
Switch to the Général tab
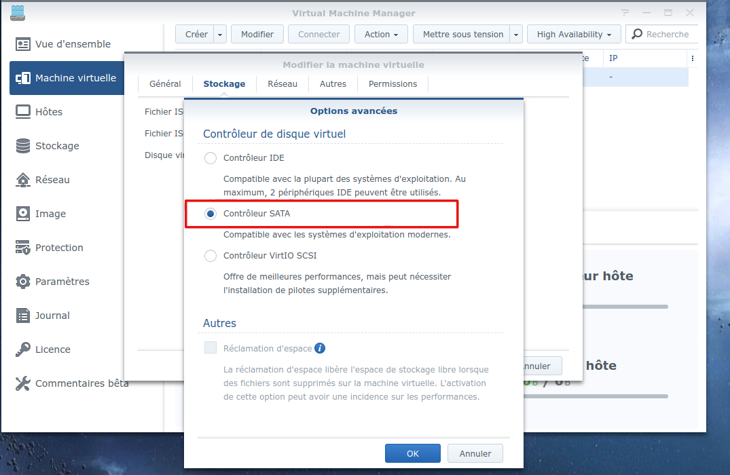point(165,83)
